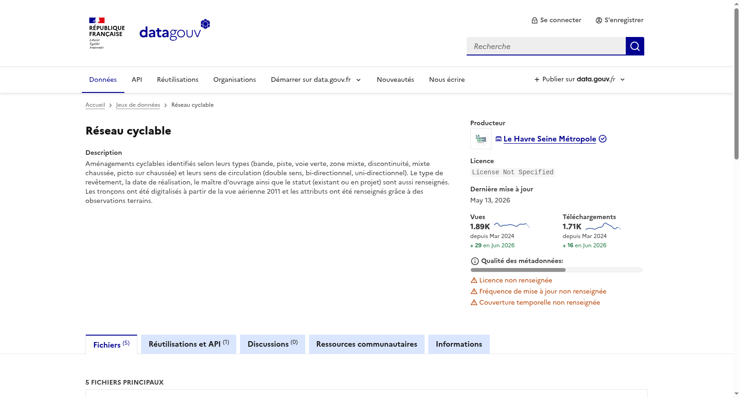Viewport: 740px width, 398px height.
Task: Click the metadata quality progress bar
Action: click(x=556, y=270)
